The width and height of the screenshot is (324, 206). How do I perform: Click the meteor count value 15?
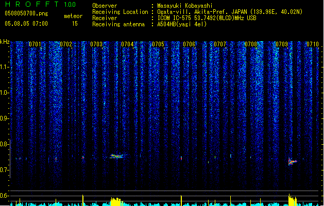[x=75, y=24]
